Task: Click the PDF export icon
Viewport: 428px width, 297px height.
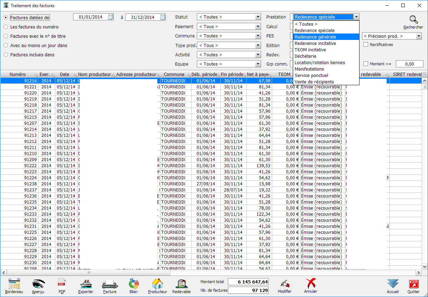Action: (62, 284)
